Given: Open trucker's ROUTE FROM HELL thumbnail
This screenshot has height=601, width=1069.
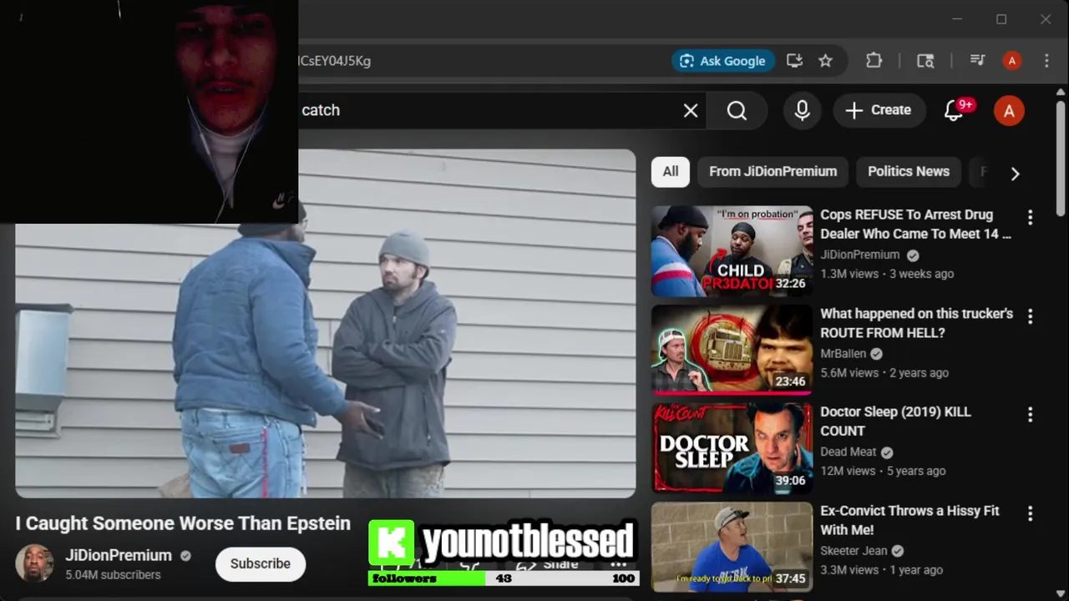Looking at the screenshot, I should (732, 350).
